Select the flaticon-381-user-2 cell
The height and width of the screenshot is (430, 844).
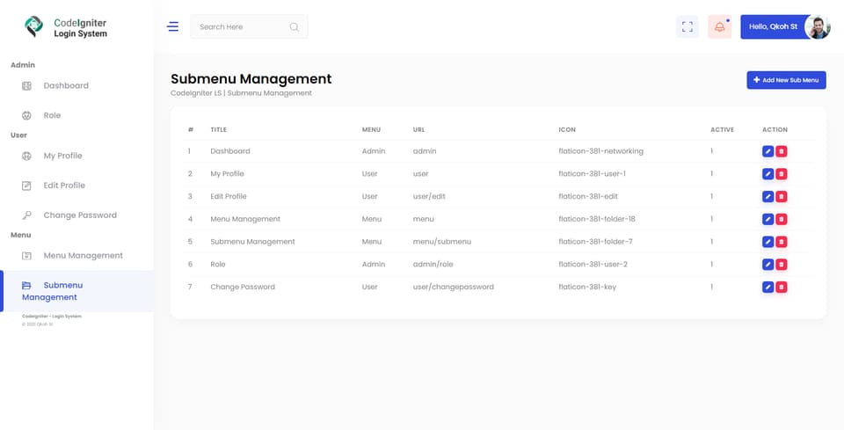tap(593, 264)
